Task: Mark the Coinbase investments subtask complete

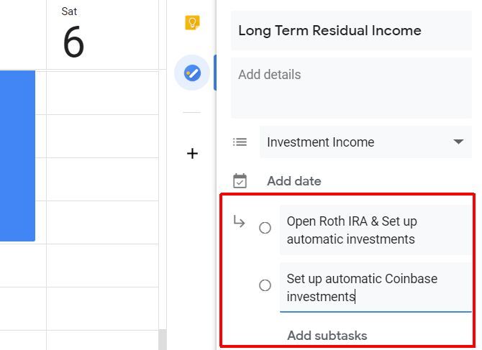Action: tap(265, 285)
